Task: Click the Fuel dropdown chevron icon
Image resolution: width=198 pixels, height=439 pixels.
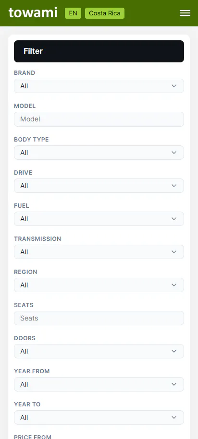Action: click(x=174, y=219)
